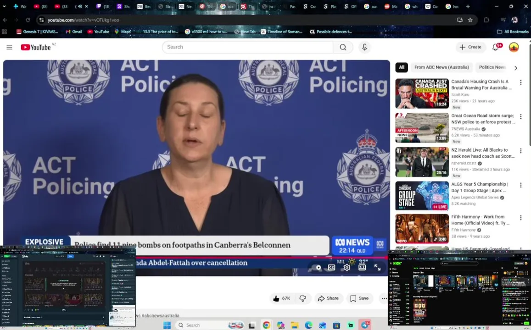Open NZ Herald All Blacks thumbnail
Screen dimensions: 531x330
[x=422, y=162]
